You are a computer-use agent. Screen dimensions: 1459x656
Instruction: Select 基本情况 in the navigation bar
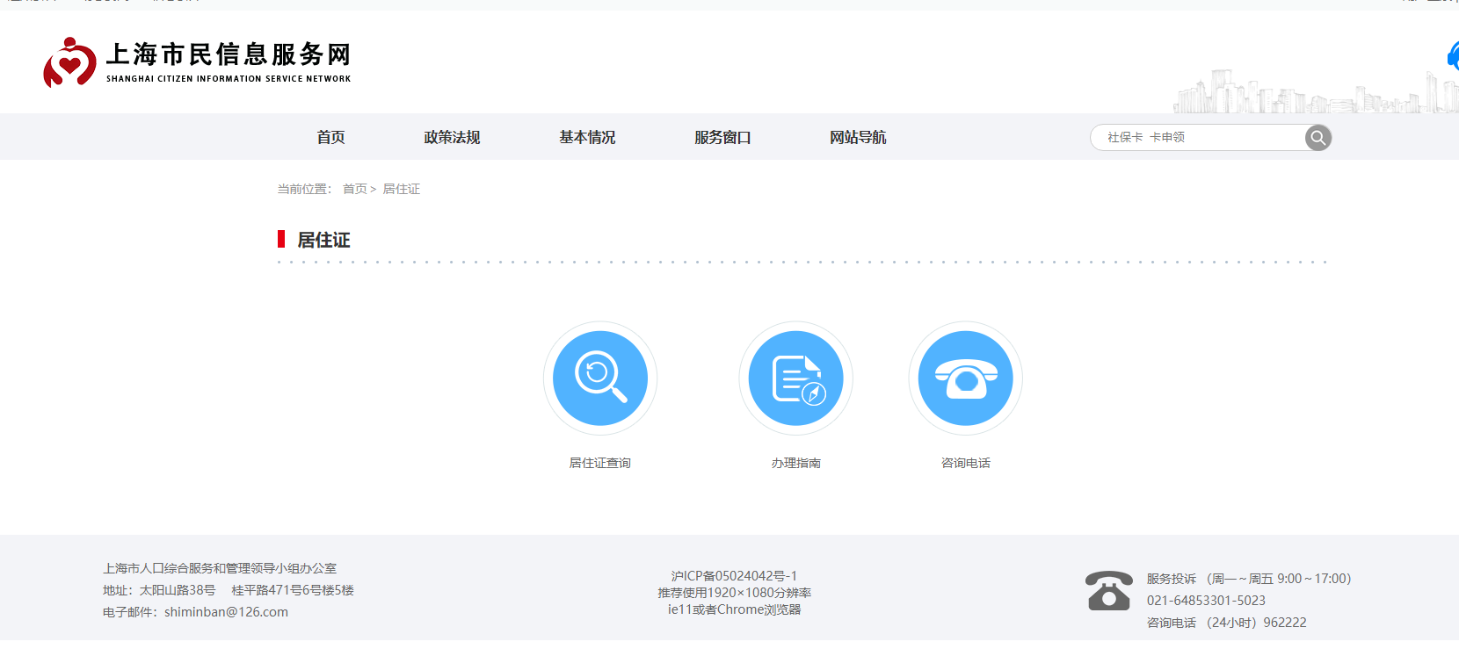coord(587,137)
